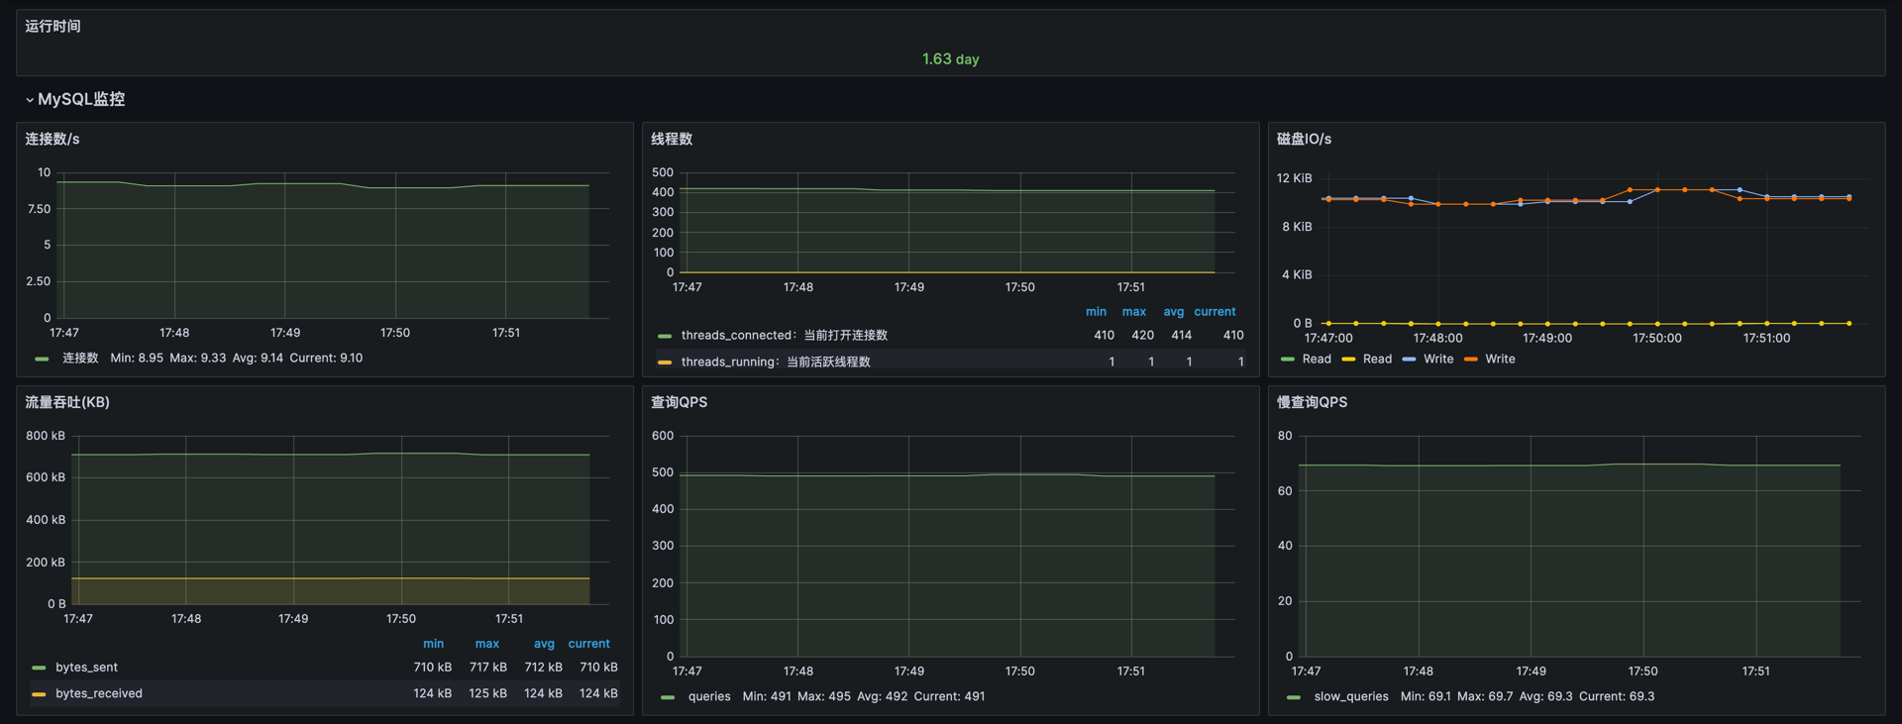Image resolution: width=1902 pixels, height=724 pixels.
Task: Open the 线程数 panel title menu
Action: click(672, 139)
